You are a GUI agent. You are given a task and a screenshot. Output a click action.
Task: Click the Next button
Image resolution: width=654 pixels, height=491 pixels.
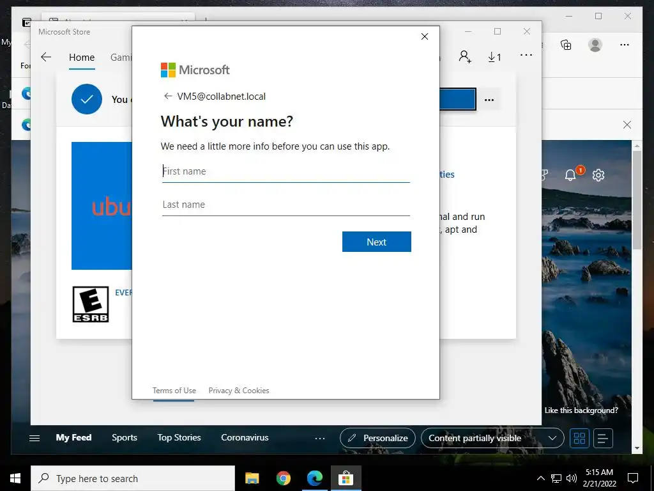377,242
